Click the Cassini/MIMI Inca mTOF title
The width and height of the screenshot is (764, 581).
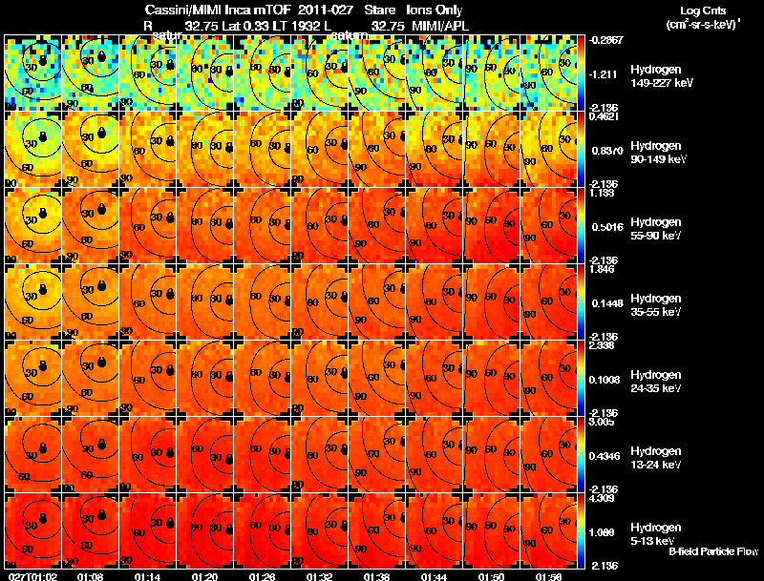click(218, 10)
